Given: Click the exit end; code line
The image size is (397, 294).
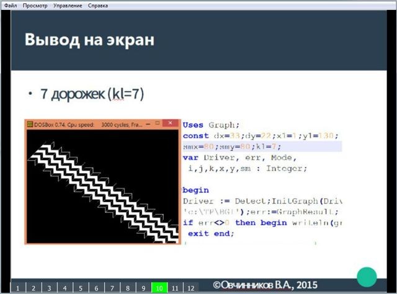Looking at the screenshot, I should [x=211, y=233].
